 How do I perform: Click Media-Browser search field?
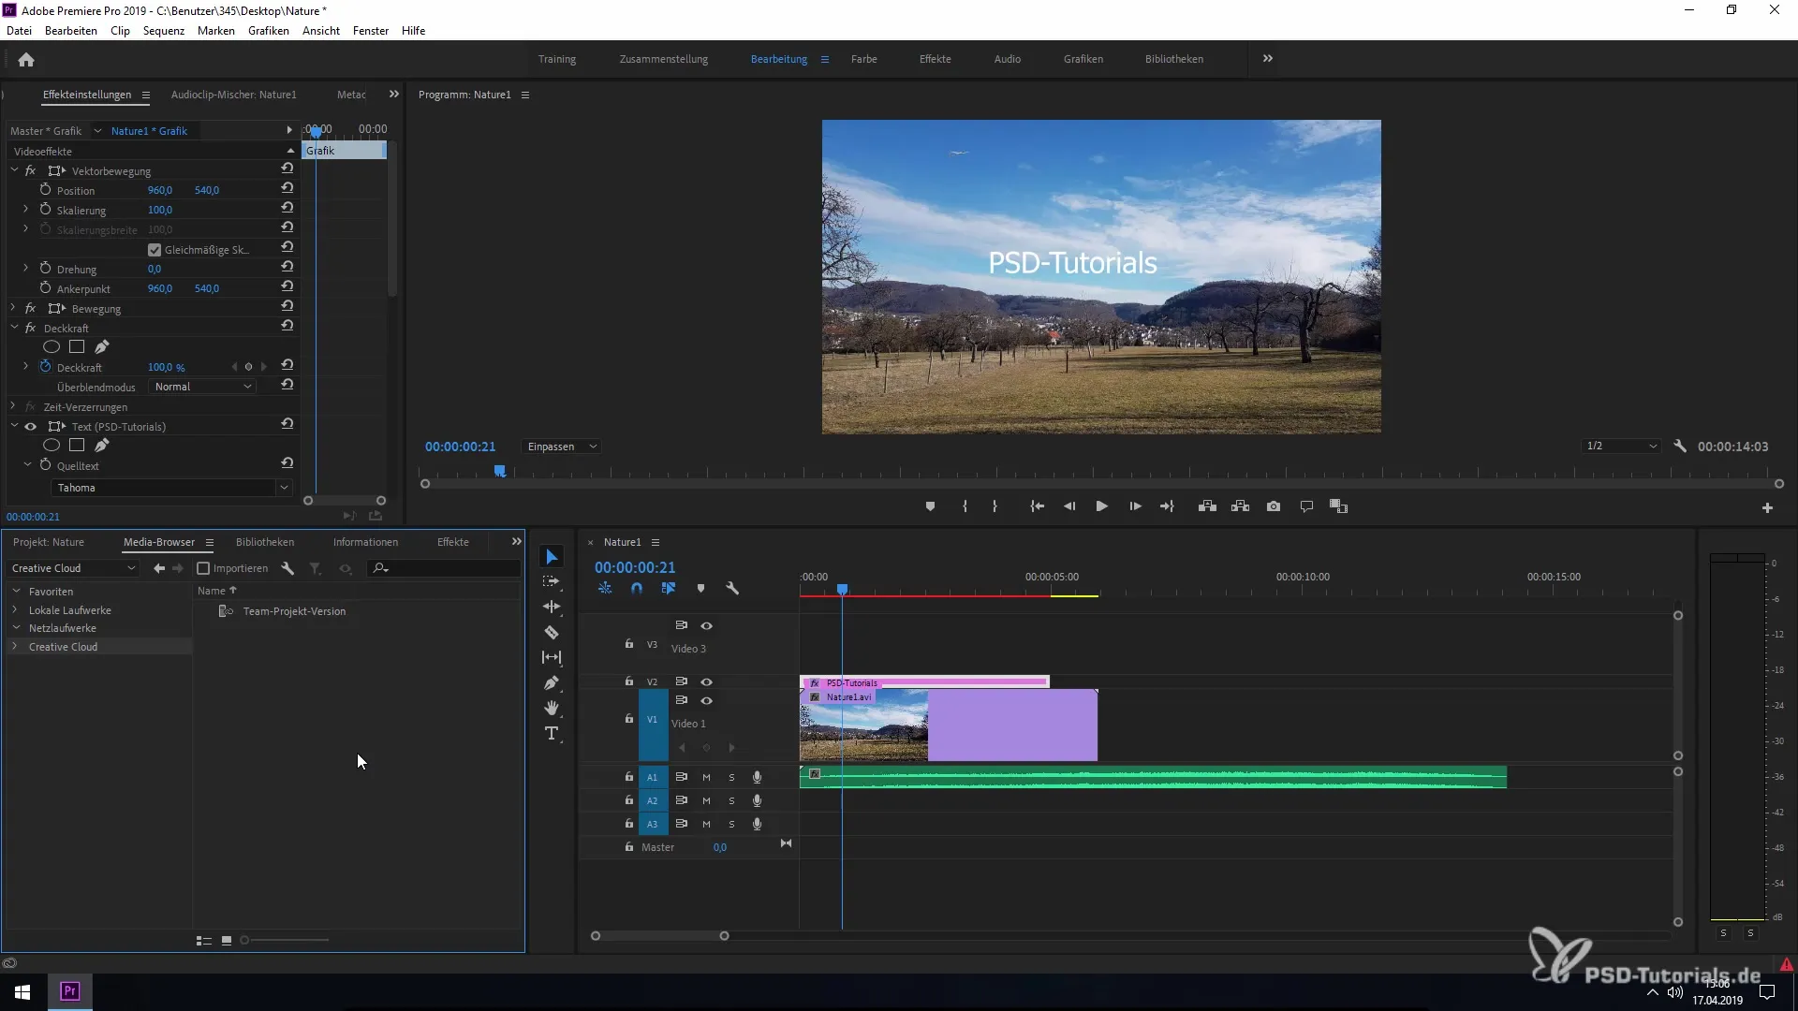pos(445,568)
